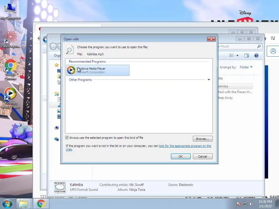Viewport: 279px width, 209px height.
Task: Toggle the Explorer preview pane icon
Action: click(246, 56)
